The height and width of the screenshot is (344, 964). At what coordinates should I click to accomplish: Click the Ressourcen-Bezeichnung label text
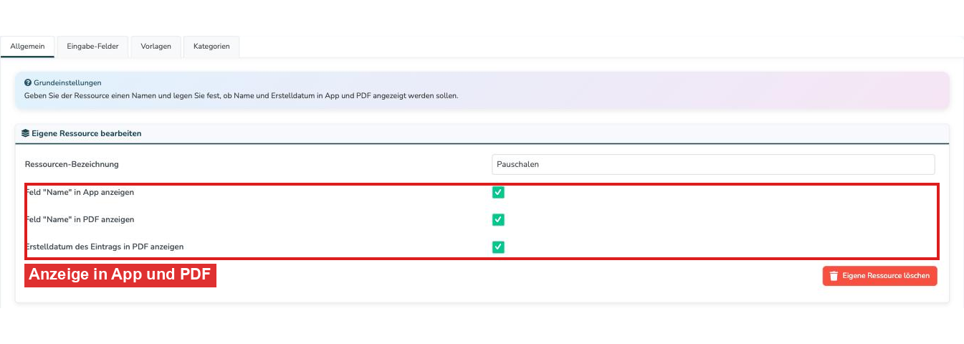point(72,164)
